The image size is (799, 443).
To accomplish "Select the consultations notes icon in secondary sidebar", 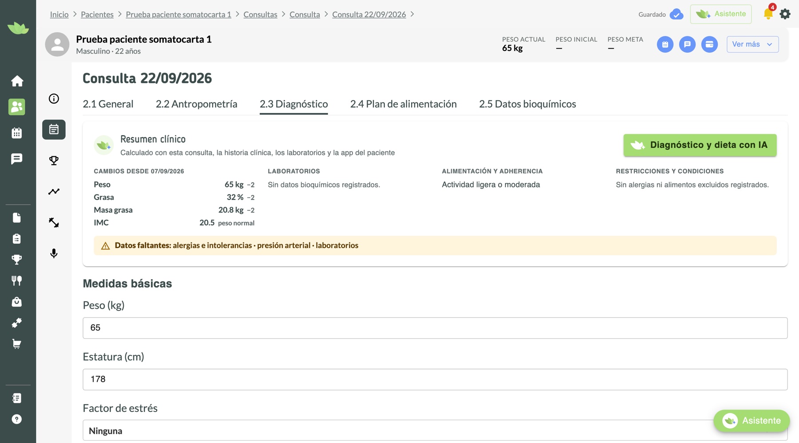I will [x=54, y=129].
